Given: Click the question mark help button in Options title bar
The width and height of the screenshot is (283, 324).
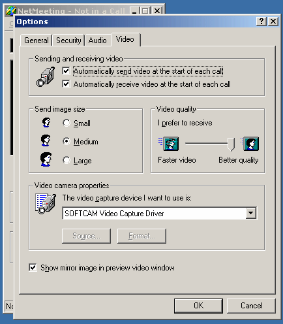Looking at the screenshot, I should [x=261, y=22].
